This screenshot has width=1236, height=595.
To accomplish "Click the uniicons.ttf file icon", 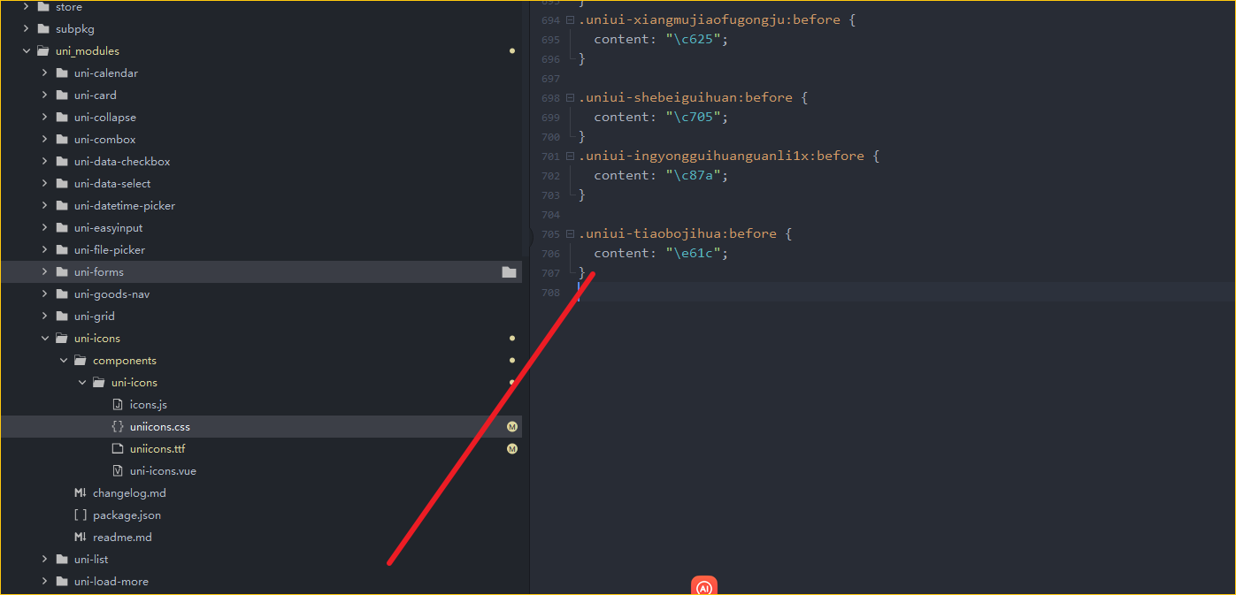I will [x=118, y=449].
